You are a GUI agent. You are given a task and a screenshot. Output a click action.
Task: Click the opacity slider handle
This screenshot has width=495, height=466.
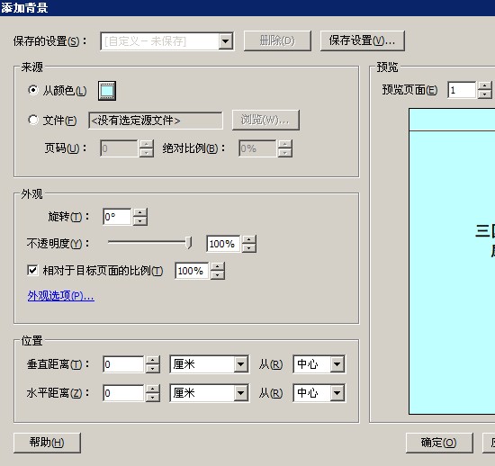coord(189,243)
